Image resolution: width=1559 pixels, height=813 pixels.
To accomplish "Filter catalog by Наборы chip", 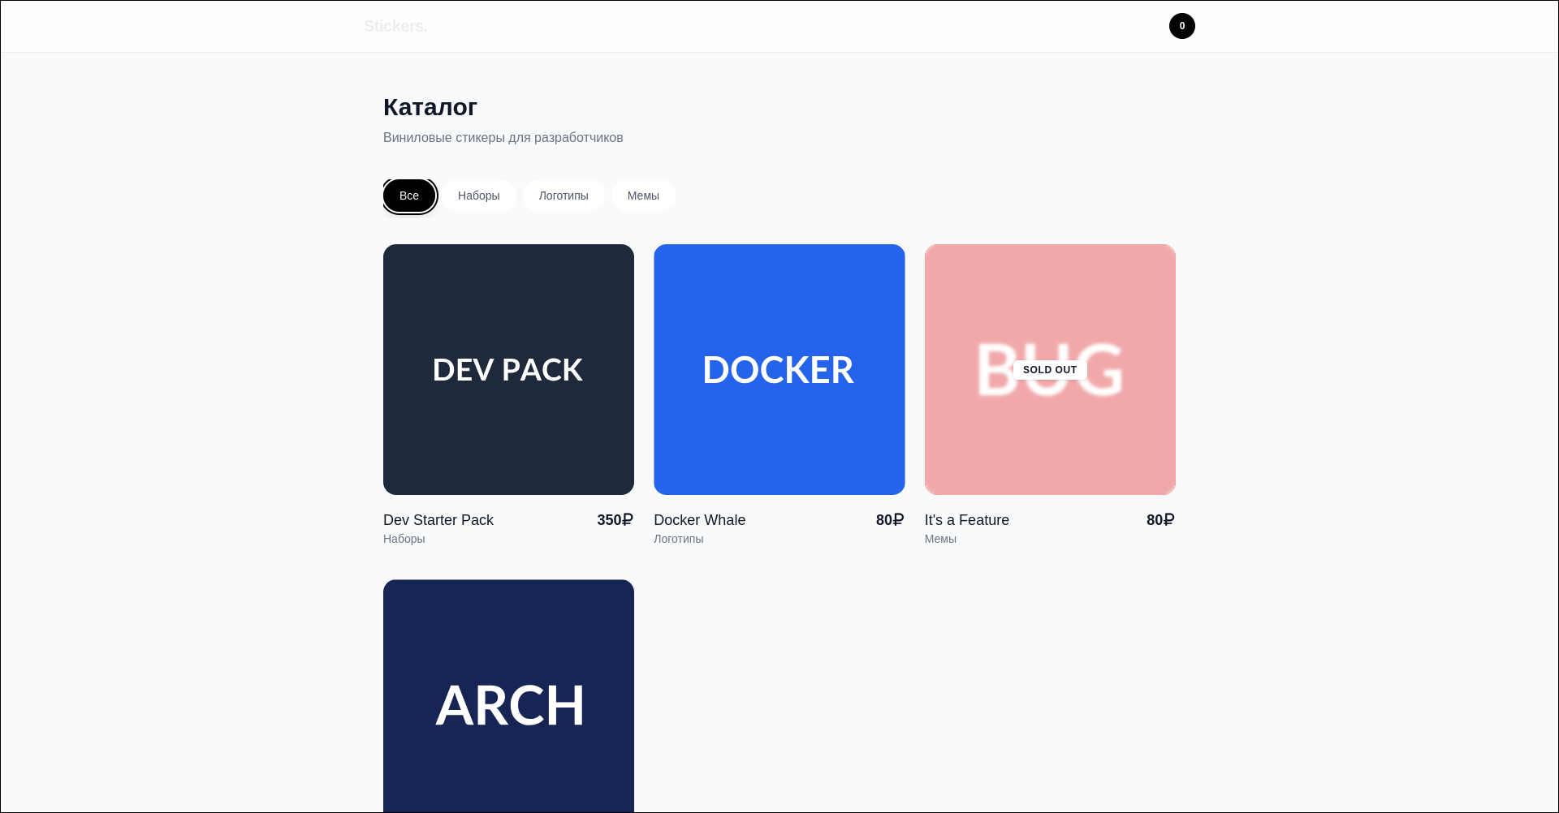I will coord(478,196).
